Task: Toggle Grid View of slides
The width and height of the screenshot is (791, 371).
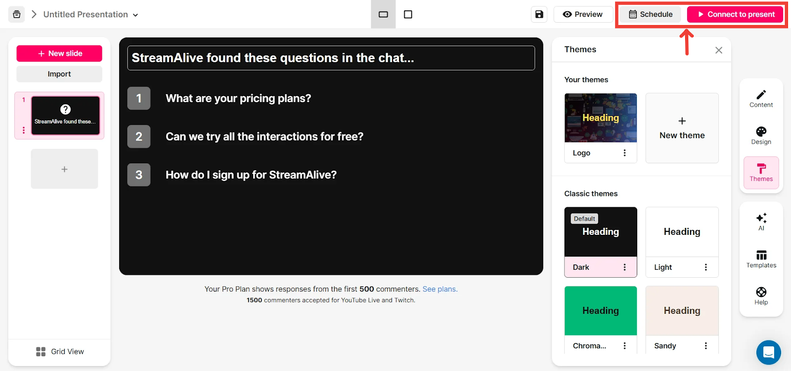Action: point(60,351)
